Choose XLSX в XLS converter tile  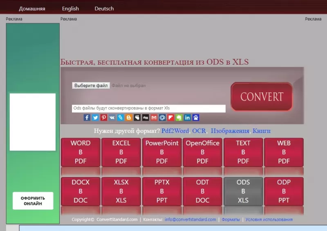tap(121, 191)
